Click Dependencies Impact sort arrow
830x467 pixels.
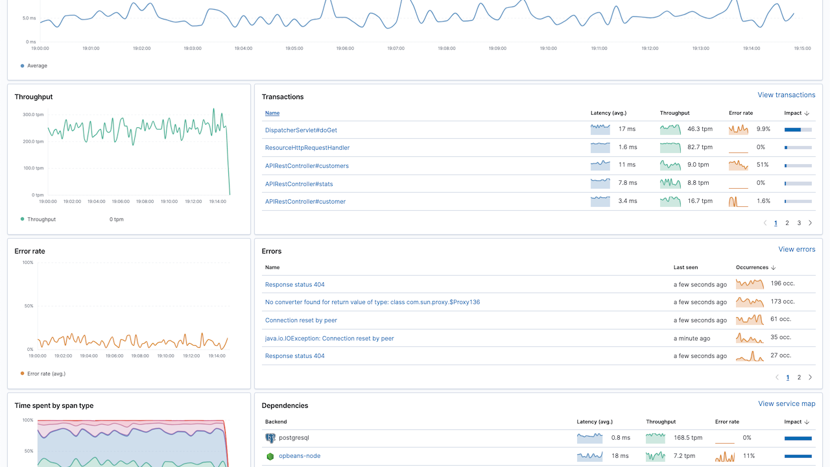807,422
